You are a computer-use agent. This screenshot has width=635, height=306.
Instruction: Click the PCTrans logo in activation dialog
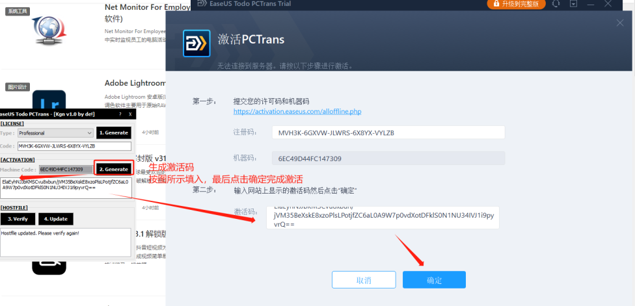coord(196,43)
